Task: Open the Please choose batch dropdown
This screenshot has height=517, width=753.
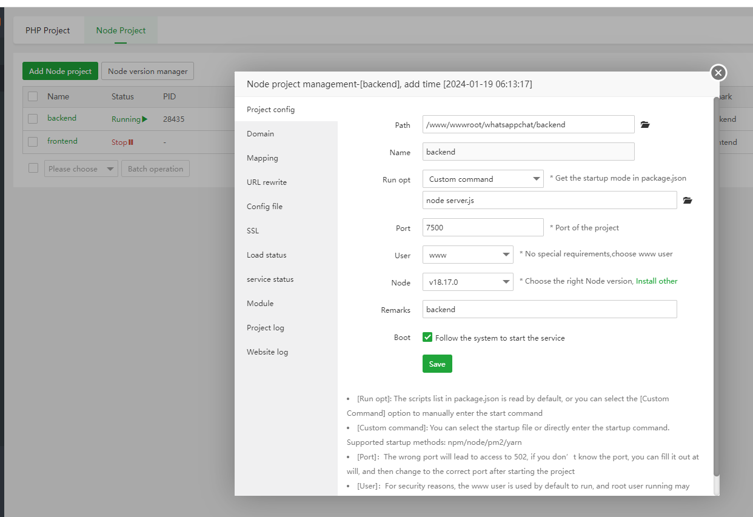Action: pos(81,169)
